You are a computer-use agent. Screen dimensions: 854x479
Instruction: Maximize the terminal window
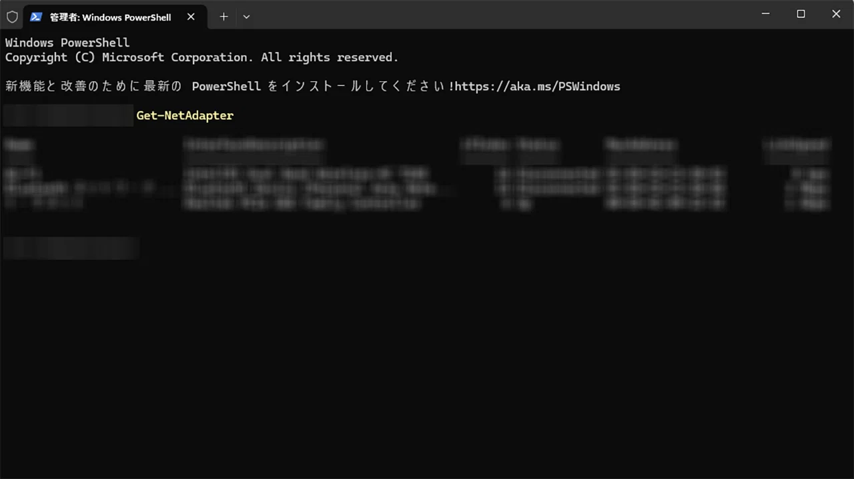tap(801, 14)
